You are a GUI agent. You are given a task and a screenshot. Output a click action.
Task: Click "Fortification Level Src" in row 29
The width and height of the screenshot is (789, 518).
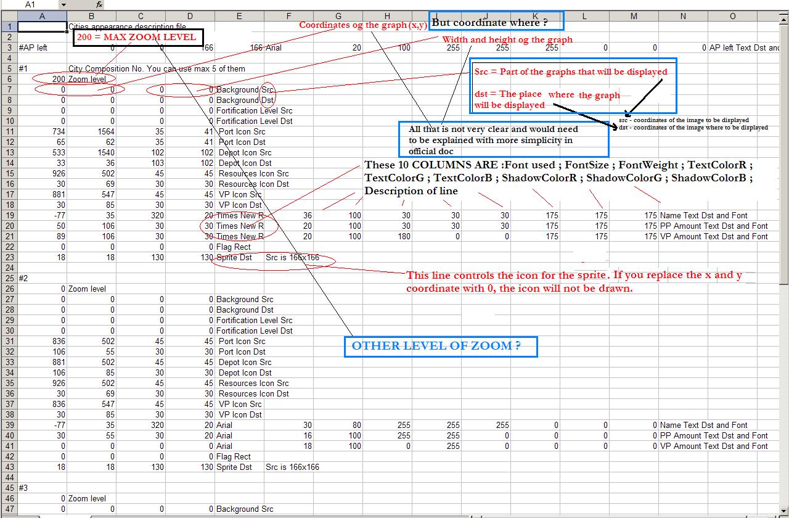(x=255, y=320)
